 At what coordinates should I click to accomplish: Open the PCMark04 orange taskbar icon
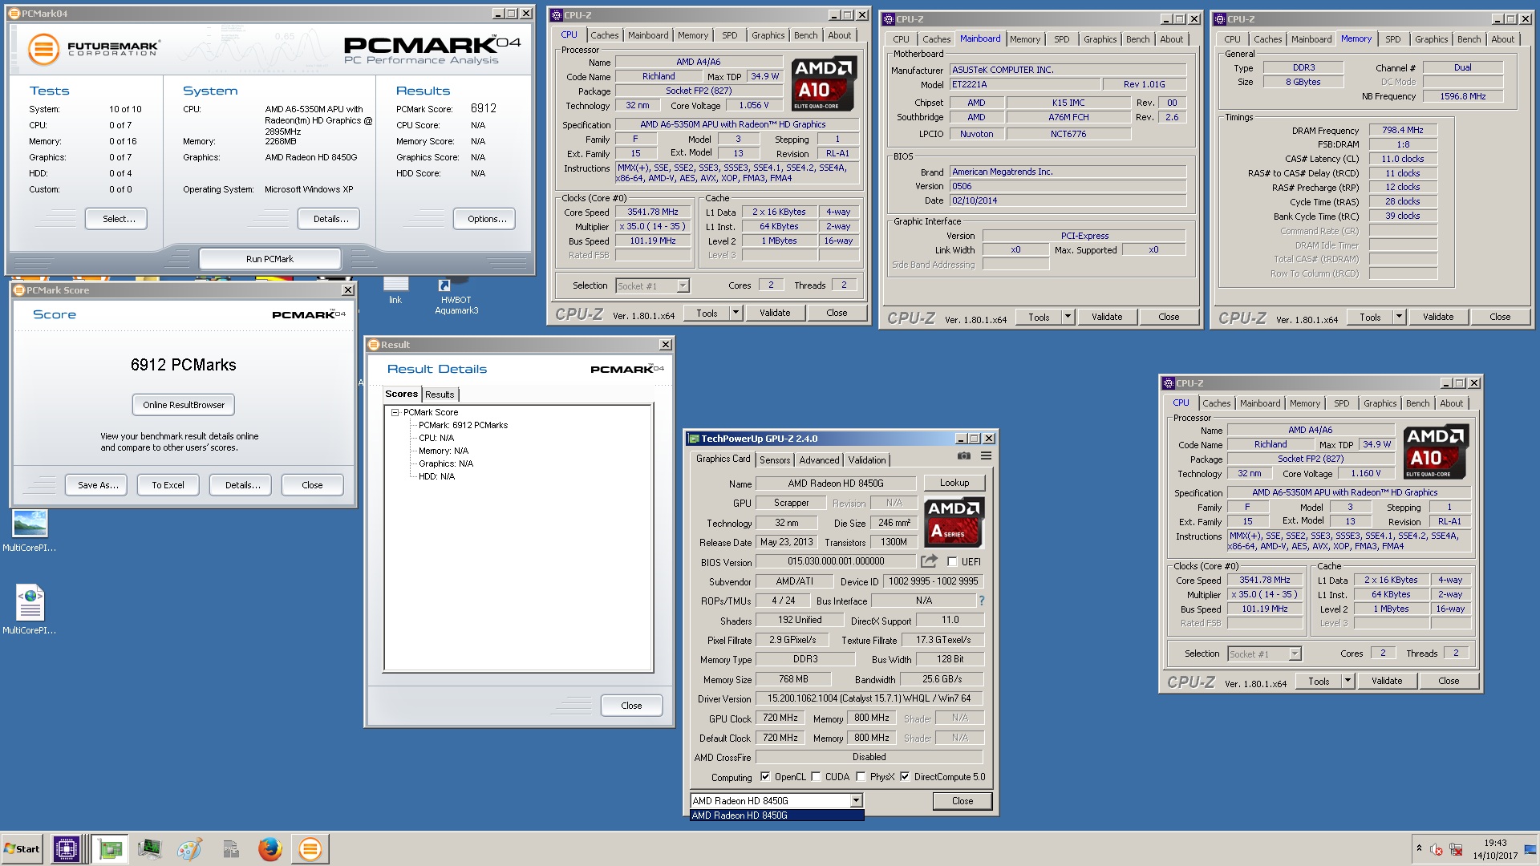click(x=310, y=848)
